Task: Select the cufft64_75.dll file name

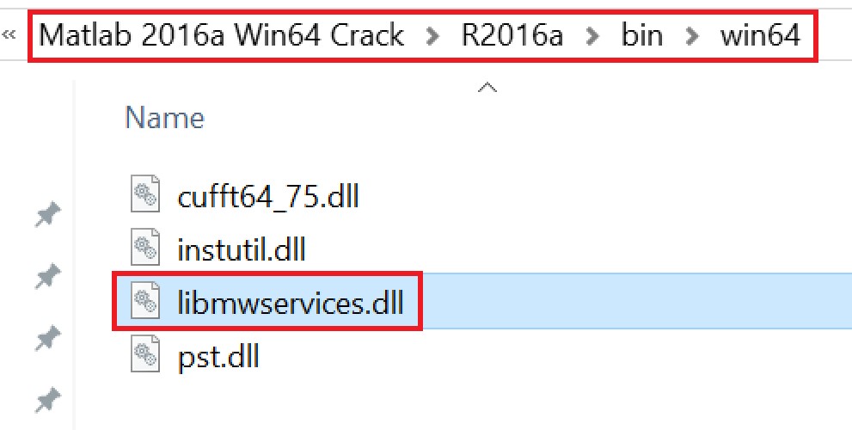Action: coord(267,196)
